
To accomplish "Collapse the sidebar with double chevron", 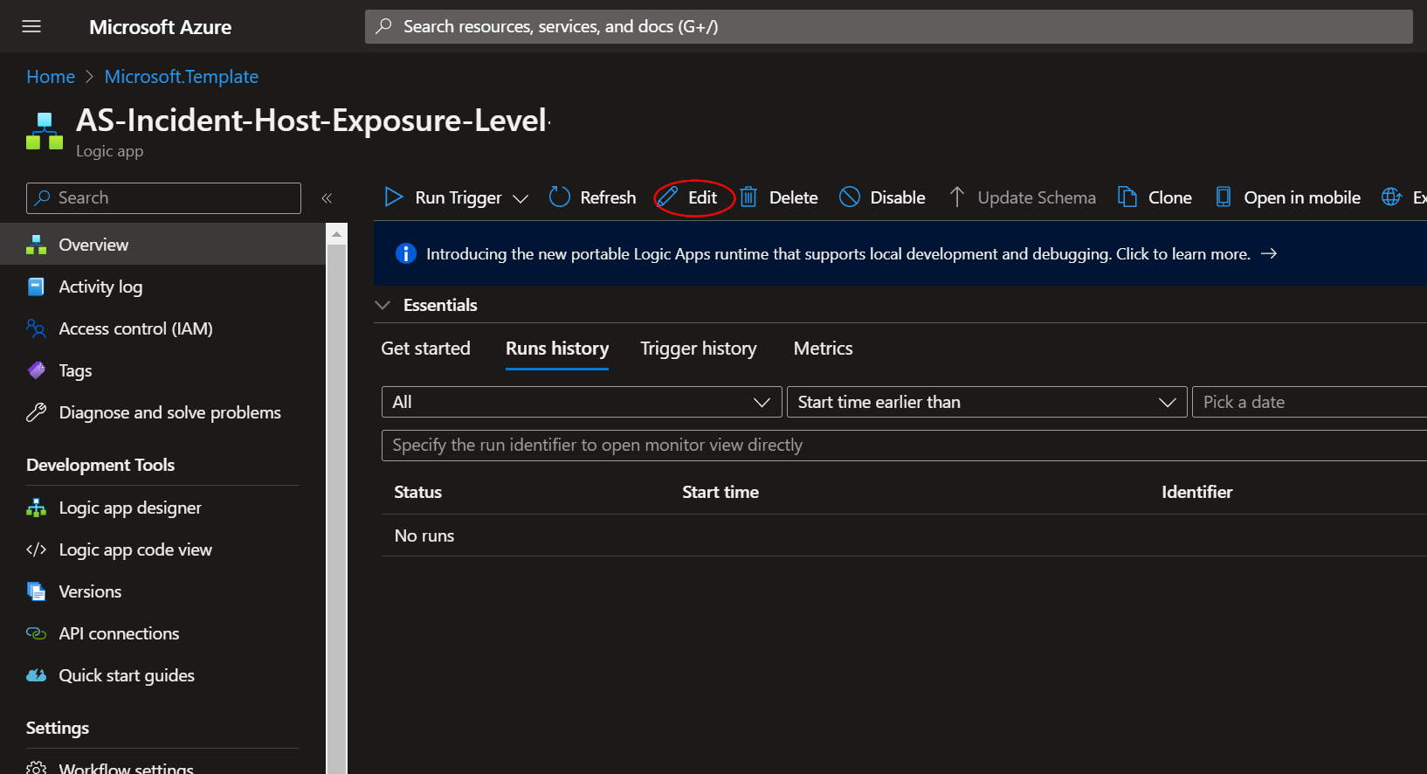I will pyautogui.click(x=327, y=198).
